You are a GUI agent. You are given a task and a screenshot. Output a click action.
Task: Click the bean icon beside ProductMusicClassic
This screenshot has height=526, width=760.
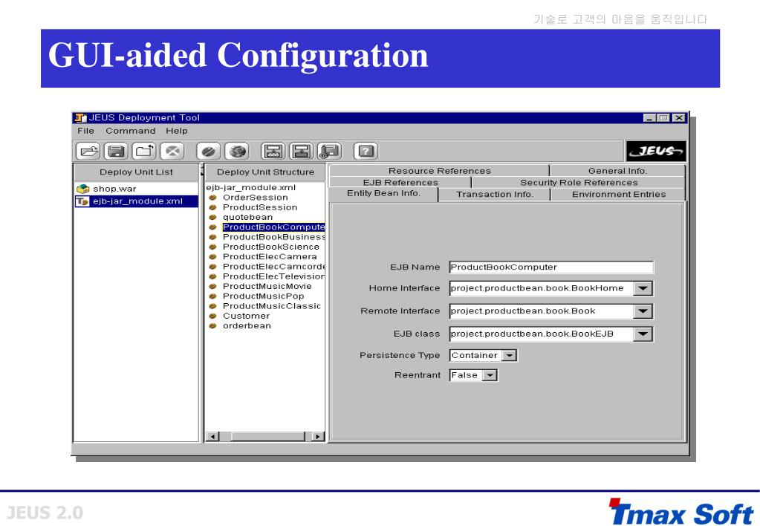(212, 306)
